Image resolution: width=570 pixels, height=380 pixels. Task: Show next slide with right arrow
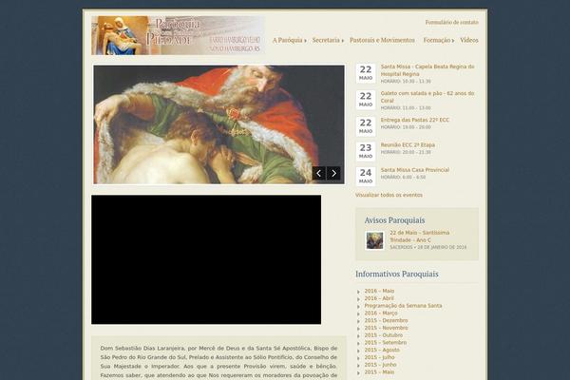click(x=333, y=173)
